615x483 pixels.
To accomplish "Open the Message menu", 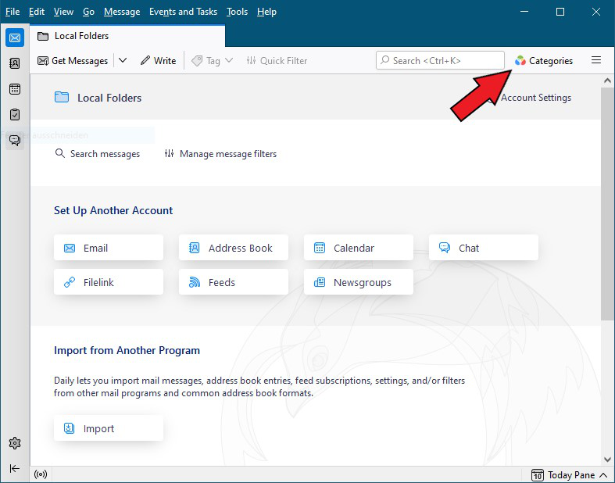I will (x=122, y=12).
